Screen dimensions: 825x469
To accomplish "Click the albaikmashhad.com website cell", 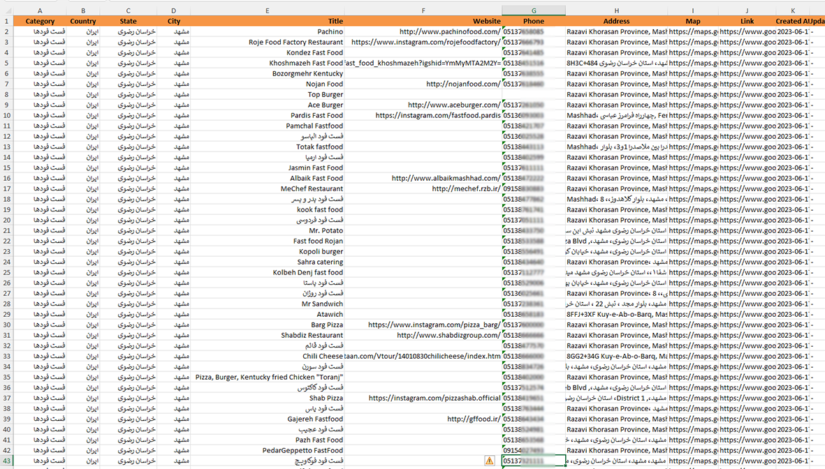I will coord(423,178).
